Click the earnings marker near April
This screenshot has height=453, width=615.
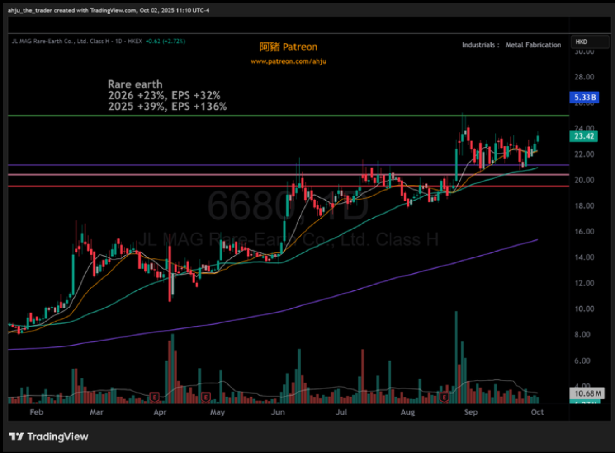(x=154, y=397)
